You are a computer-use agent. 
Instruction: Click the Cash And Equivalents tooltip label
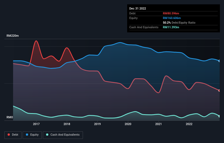(144, 27)
